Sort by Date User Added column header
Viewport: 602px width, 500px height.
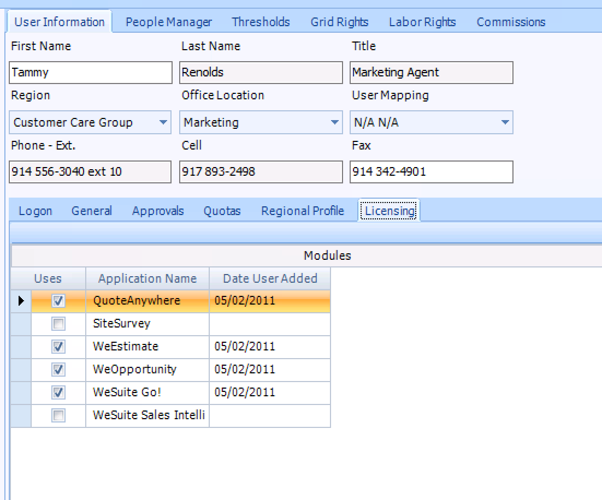pos(270,278)
